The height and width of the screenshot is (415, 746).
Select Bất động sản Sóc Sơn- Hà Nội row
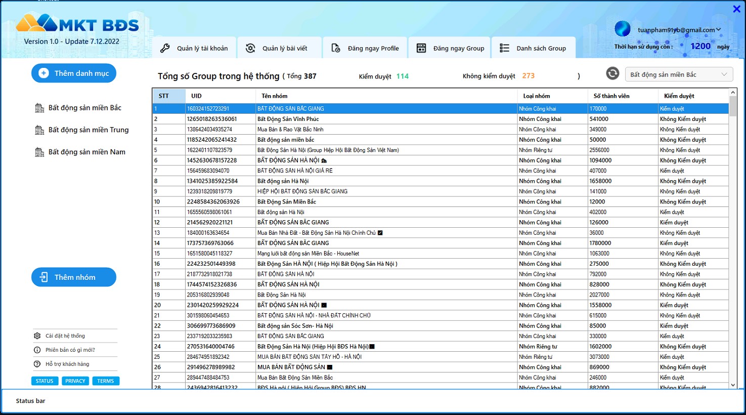pos(441,326)
